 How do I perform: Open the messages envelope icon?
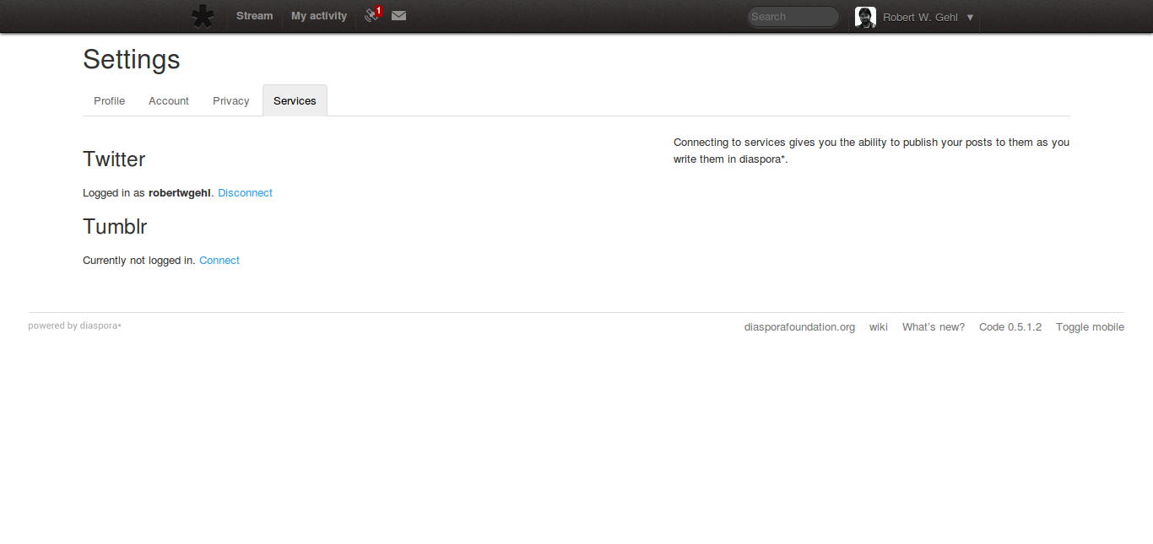coord(399,16)
